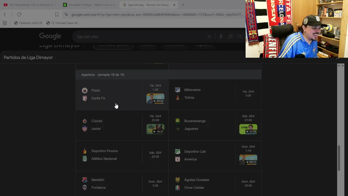Click the browser forward arrow
The image size is (348, 196).
[12, 14]
